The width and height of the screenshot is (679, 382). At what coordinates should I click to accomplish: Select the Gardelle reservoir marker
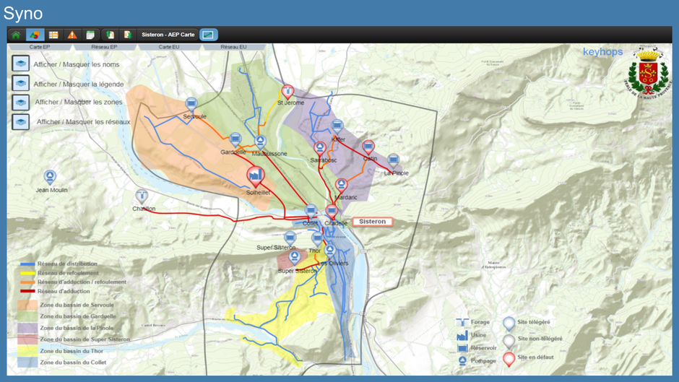tap(235, 139)
